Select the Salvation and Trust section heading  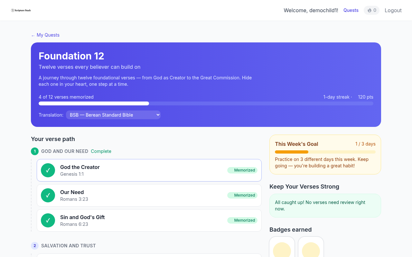click(69, 246)
